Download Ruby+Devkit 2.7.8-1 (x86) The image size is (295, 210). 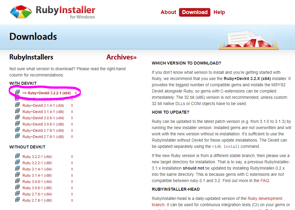click(x=43, y=137)
